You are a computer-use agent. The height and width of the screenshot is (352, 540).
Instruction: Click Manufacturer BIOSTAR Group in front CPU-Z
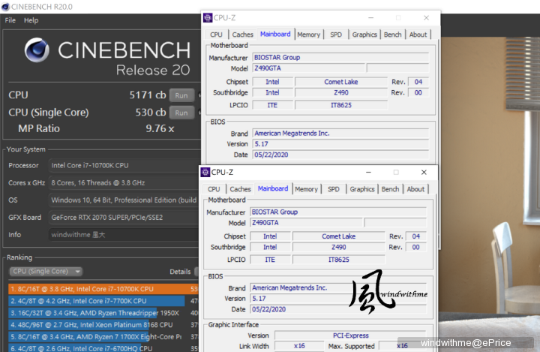click(x=338, y=212)
